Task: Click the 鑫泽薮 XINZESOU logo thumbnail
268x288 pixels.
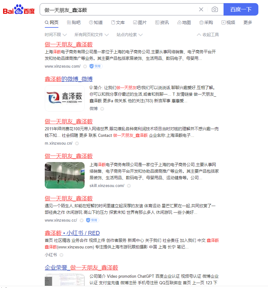Action: [64, 98]
